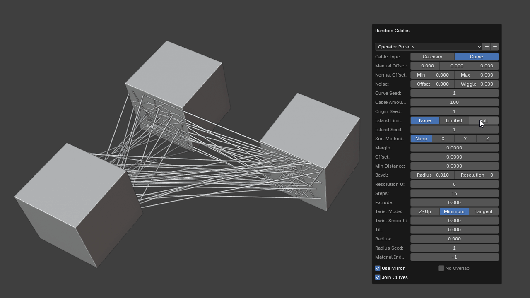Sort cables by X axis

[x=443, y=139]
